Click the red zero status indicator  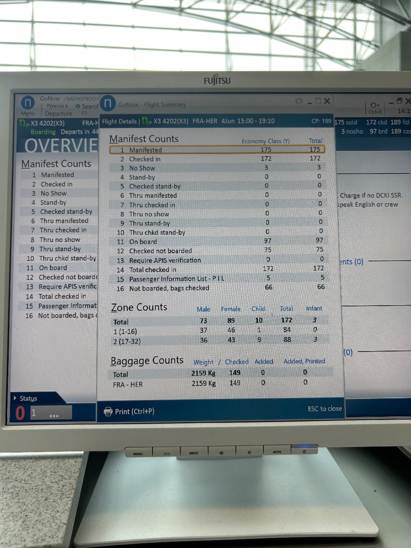pyautogui.click(x=20, y=413)
